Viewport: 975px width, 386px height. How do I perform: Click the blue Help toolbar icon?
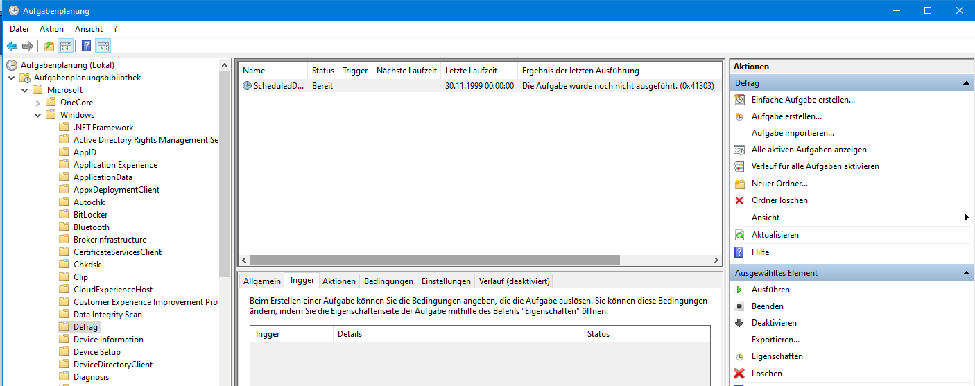pyautogui.click(x=86, y=46)
